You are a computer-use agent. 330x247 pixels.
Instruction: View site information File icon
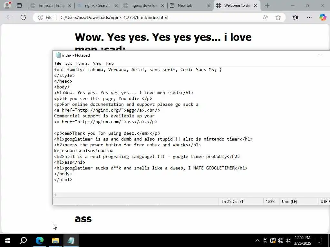(x=45, y=17)
